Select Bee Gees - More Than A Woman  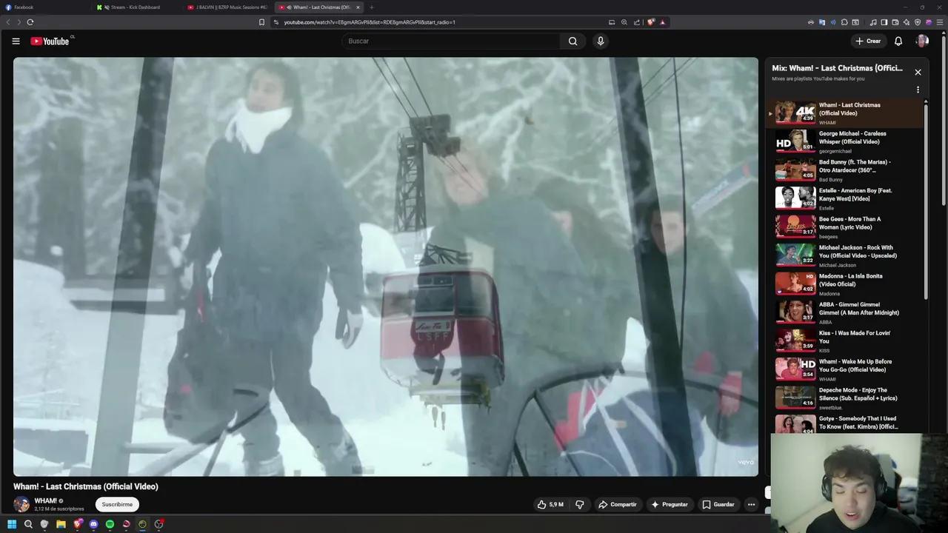point(844,227)
